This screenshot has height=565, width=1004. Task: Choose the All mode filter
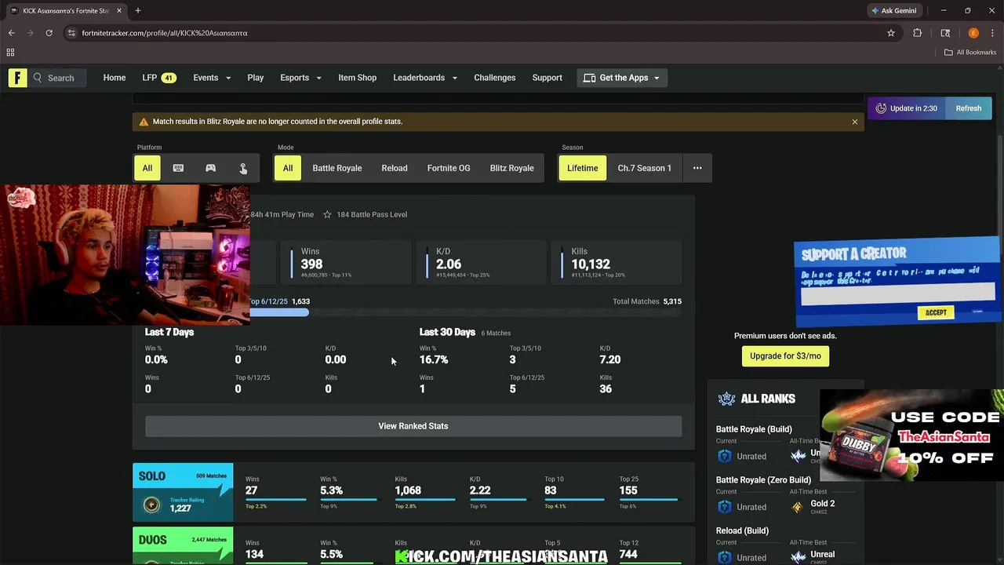pos(288,168)
